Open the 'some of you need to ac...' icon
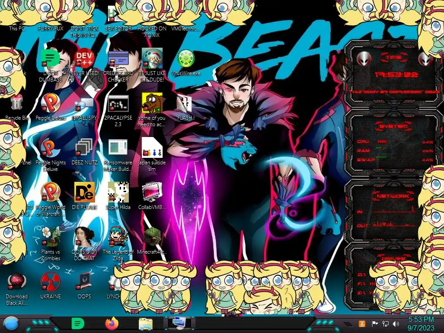 (x=152, y=104)
